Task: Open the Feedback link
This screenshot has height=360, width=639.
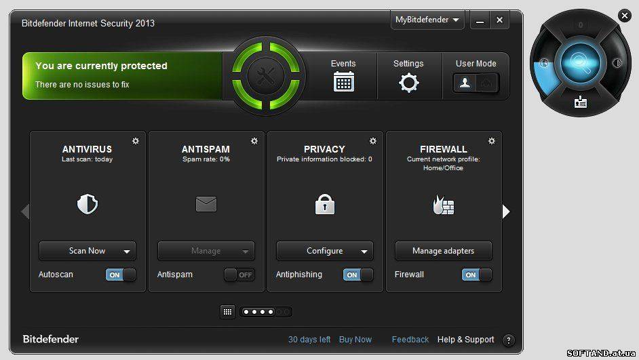Action: pyautogui.click(x=410, y=340)
